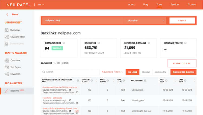Image resolution: width=203 pixels, height=115 pixels.
Task: Open medium.com source external link icon
Action: [70, 90]
